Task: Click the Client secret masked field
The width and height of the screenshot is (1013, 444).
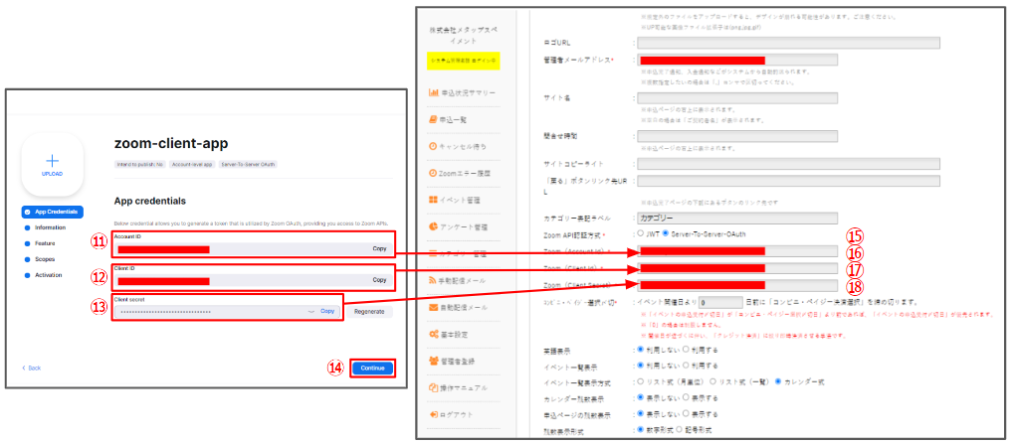Action: coord(227,311)
